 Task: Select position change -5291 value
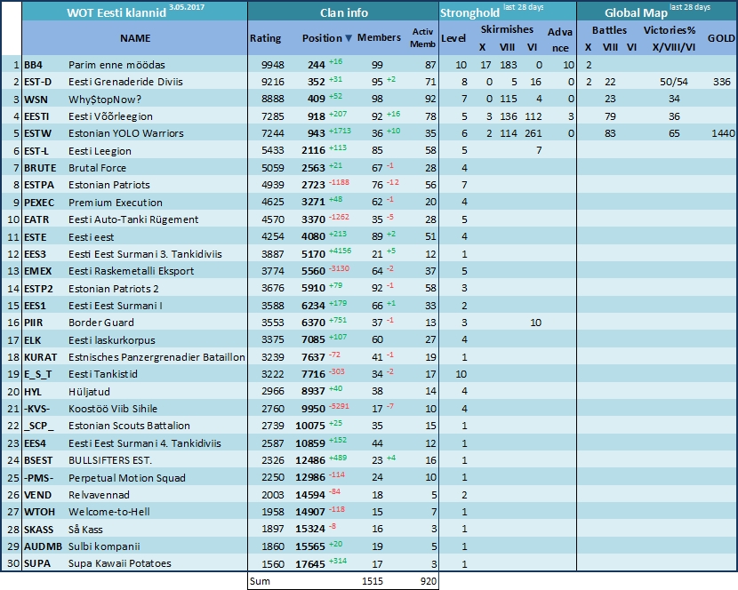coord(340,405)
